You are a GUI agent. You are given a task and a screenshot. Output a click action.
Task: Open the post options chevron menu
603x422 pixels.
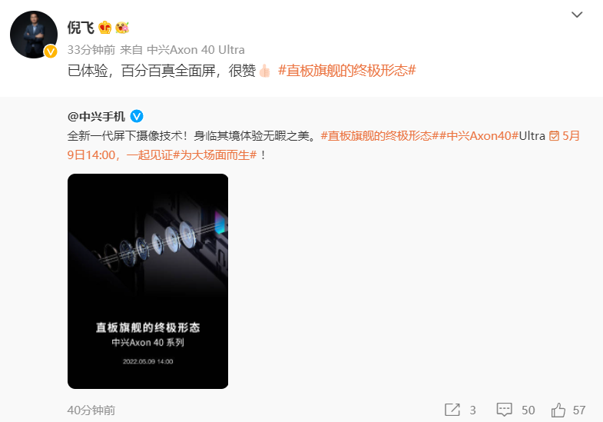coord(577,15)
